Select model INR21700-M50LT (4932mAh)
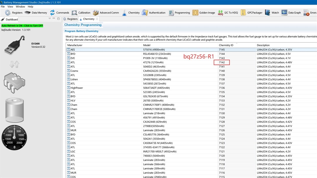This screenshot has width=317, height=178. (160, 151)
